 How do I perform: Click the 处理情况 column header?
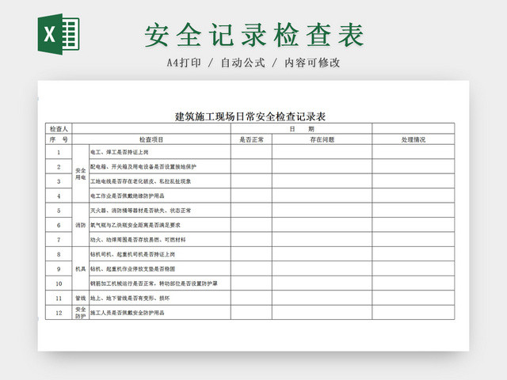pyautogui.click(x=414, y=139)
